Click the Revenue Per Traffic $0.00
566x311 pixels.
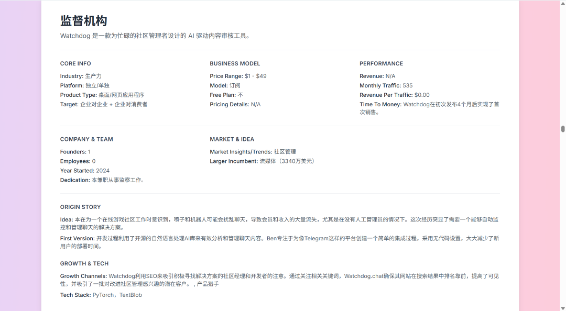coord(395,95)
